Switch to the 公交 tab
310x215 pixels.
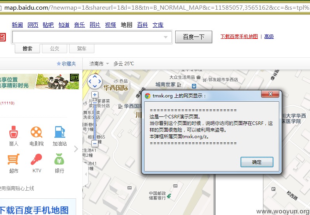54,49
